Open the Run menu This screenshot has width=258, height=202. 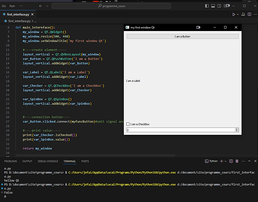[12, 6]
